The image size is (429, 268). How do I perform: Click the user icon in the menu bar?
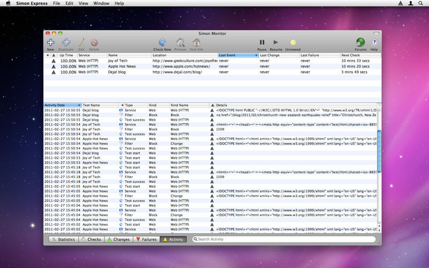[x=410, y=3]
